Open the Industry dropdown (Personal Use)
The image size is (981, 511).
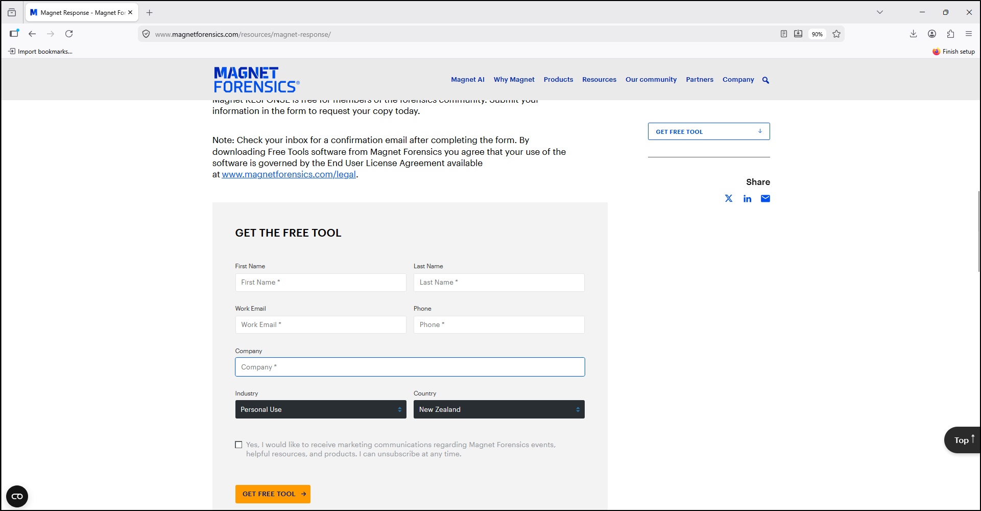point(321,409)
